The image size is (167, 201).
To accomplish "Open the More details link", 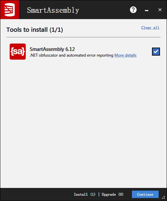I will tap(125, 55).
